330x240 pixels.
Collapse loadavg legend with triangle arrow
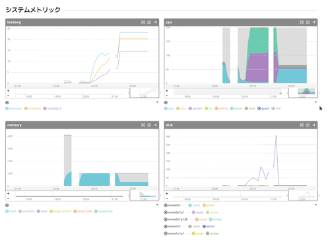pyautogui.click(x=157, y=102)
